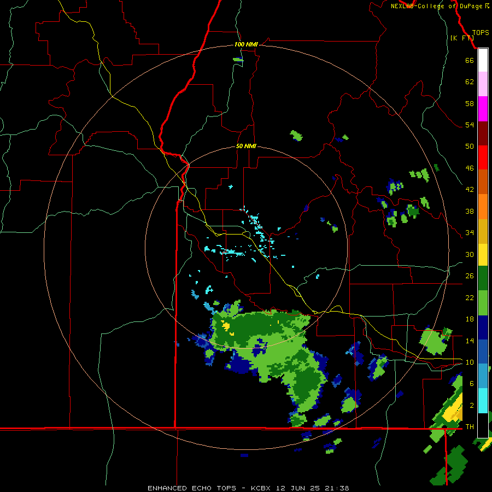Click the legend value '42'
Screen dimensions: 492x492
pyautogui.click(x=470, y=189)
